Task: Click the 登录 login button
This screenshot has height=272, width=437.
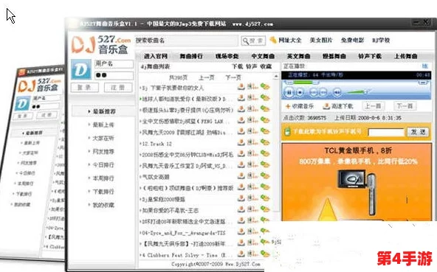Action: pos(84,88)
